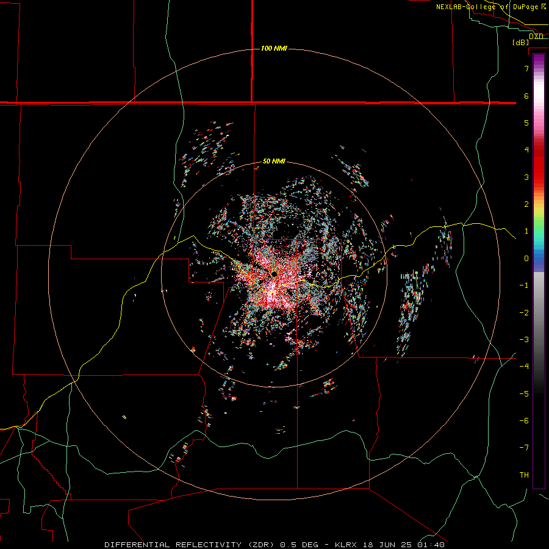The height and width of the screenshot is (549, 549).
Task: Click the ZDR color scale bar
Action: (539, 271)
